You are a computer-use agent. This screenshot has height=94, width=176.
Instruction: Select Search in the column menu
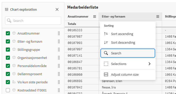(x=128, y=53)
